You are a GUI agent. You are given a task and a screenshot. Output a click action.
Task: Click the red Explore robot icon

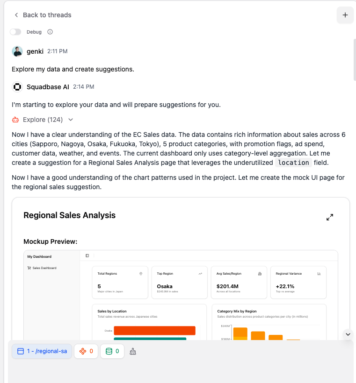pyautogui.click(x=15, y=120)
